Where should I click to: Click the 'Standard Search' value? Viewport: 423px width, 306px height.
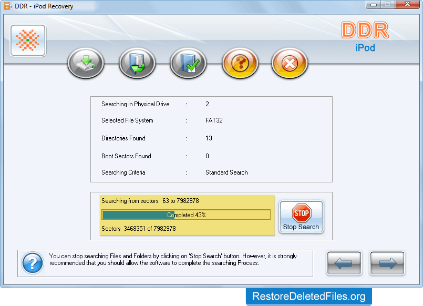point(226,172)
